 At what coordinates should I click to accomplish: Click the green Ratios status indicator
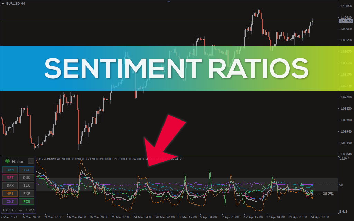pyautogui.click(x=7, y=161)
